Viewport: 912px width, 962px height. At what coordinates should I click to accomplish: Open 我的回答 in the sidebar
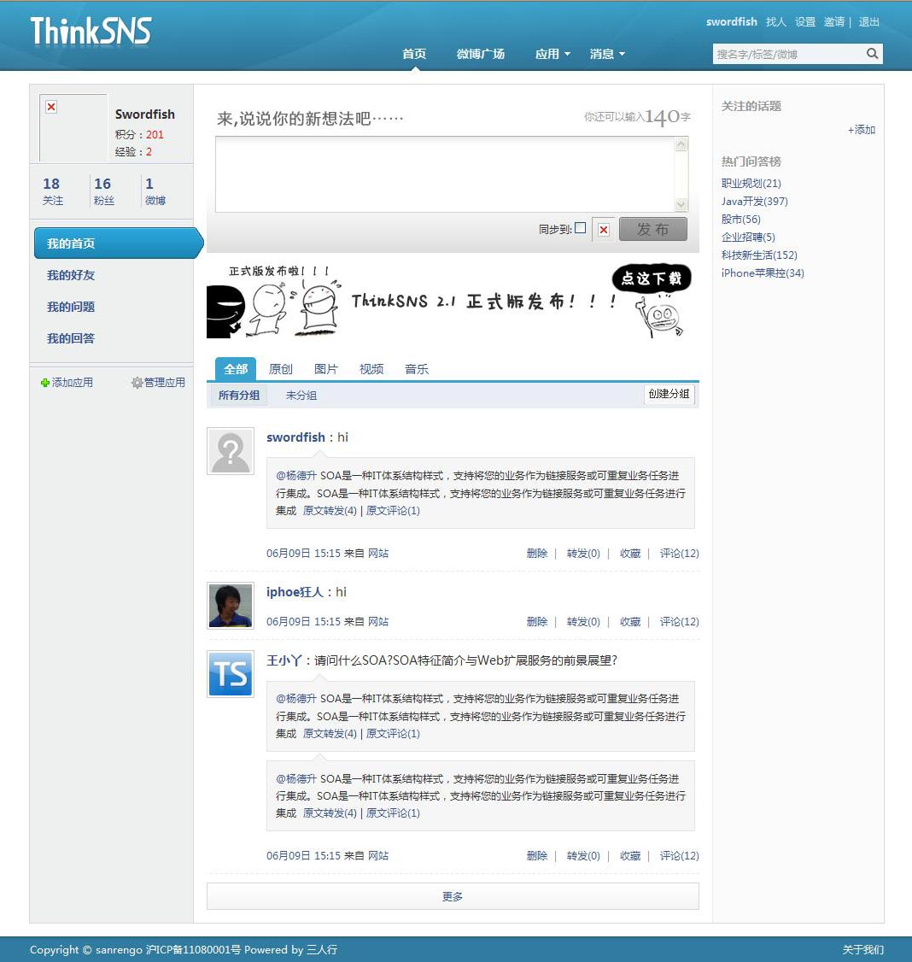(71, 338)
